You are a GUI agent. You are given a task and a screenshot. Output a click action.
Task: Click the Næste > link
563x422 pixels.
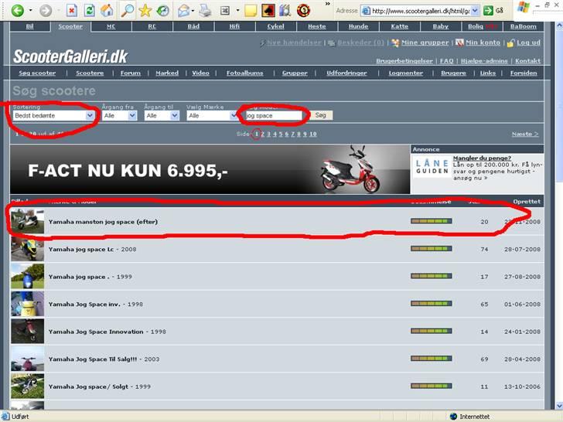tap(525, 134)
